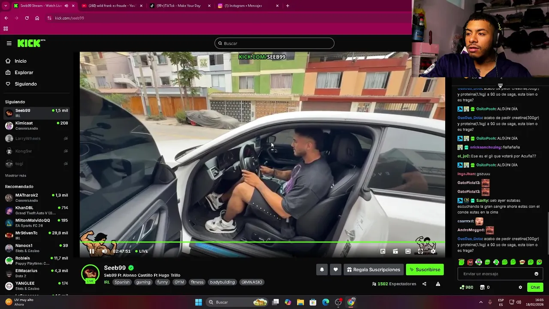This screenshot has height=309, width=549.
Task: Switch the player to fullscreen
Action: (x=420, y=251)
